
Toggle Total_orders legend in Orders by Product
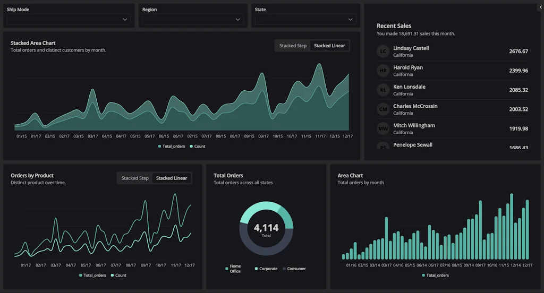click(92, 275)
